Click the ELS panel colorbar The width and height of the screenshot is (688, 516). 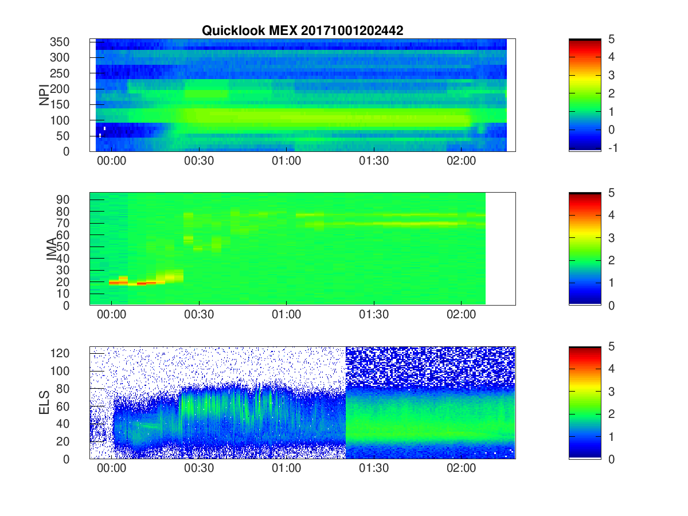[585, 402]
